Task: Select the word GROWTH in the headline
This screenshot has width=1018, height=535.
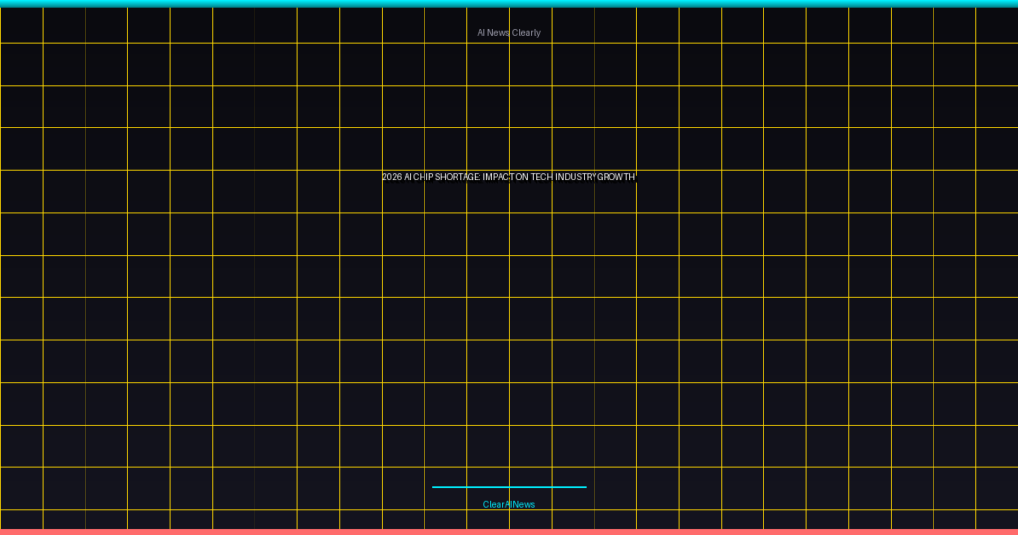Action: pos(615,177)
